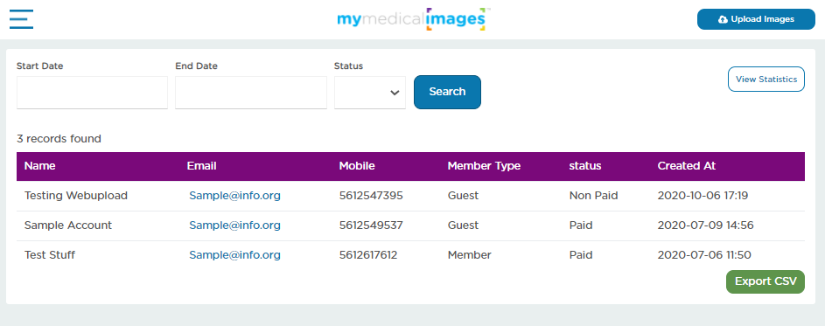The height and width of the screenshot is (326, 825).
Task: Open email link for Test Stuff
Action: tap(234, 255)
